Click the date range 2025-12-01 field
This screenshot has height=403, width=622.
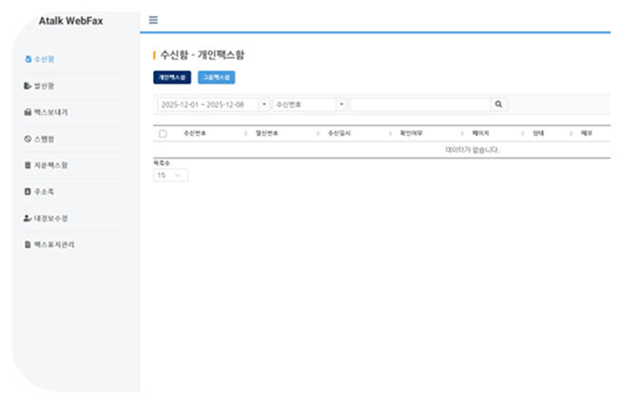point(205,105)
